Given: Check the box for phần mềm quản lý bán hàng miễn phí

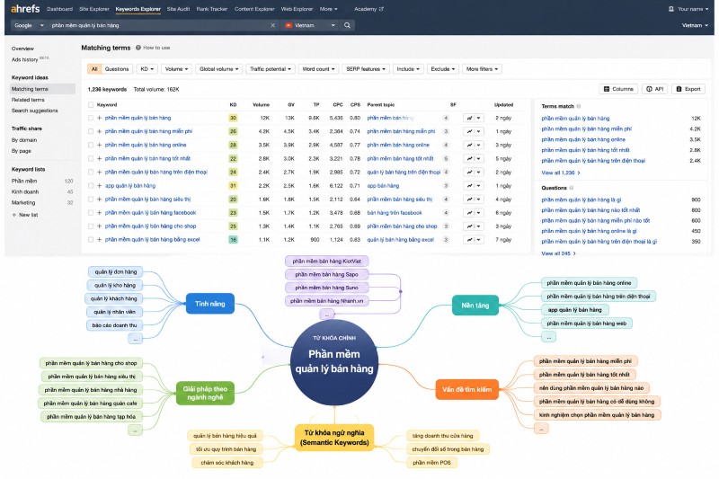Looking at the screenshot, I should pos(91,131).
